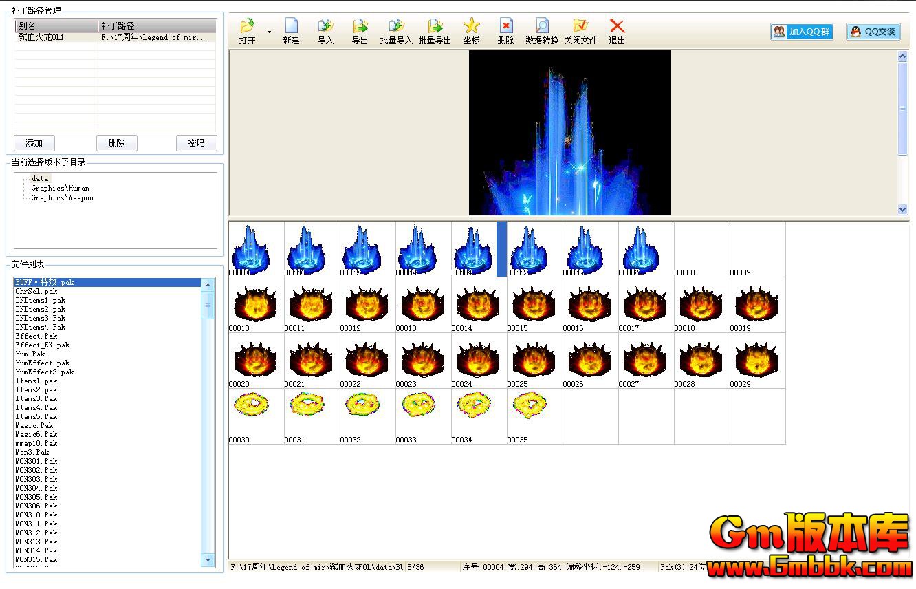
Task: Open the 数据转换 data convert tool
Action: 542,32
